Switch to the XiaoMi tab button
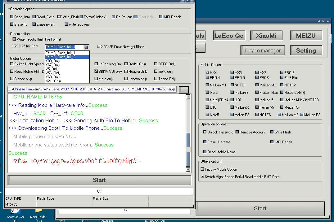Image resolution: width=334 pixels, height=222 pixels. pos(266,36)
